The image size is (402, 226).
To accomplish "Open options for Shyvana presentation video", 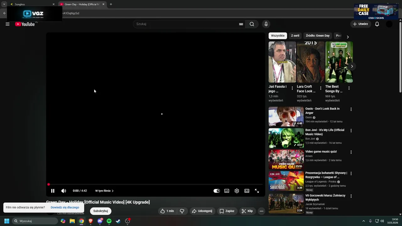I will click(x=351, y=174).
